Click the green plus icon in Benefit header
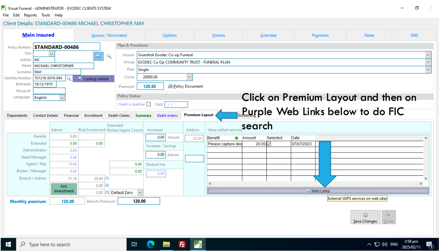439x251 pixels. coord(237,138)
